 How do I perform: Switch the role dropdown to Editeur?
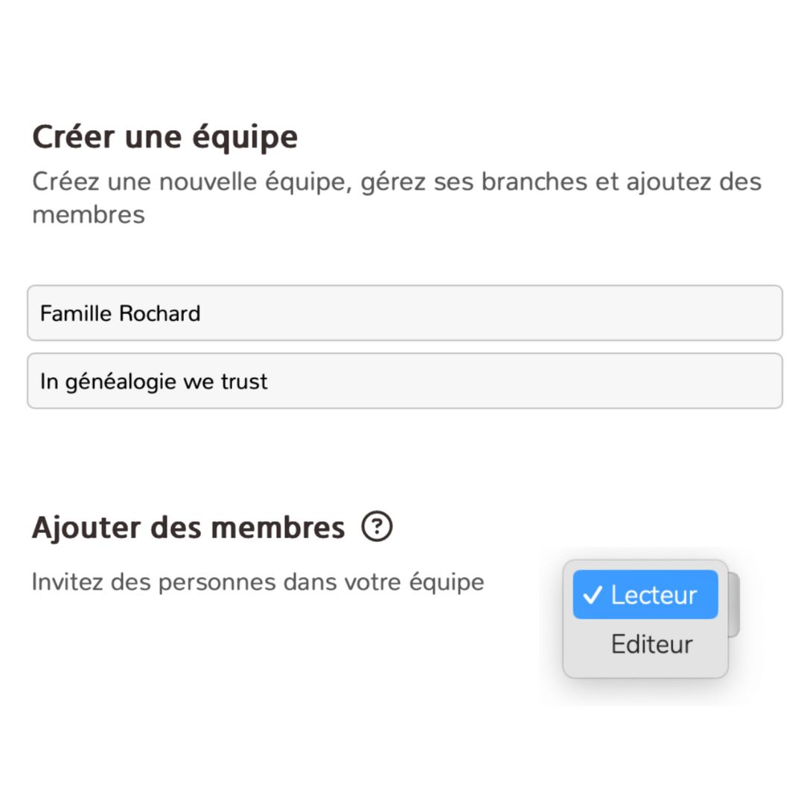(651, 643)
